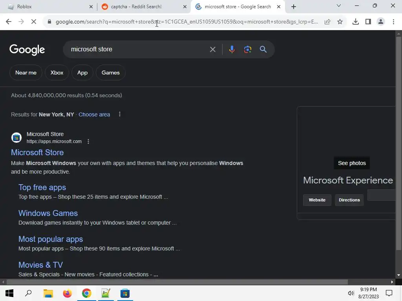
Task: Click the horizontal scrollbar thumb
Action: 177,282
